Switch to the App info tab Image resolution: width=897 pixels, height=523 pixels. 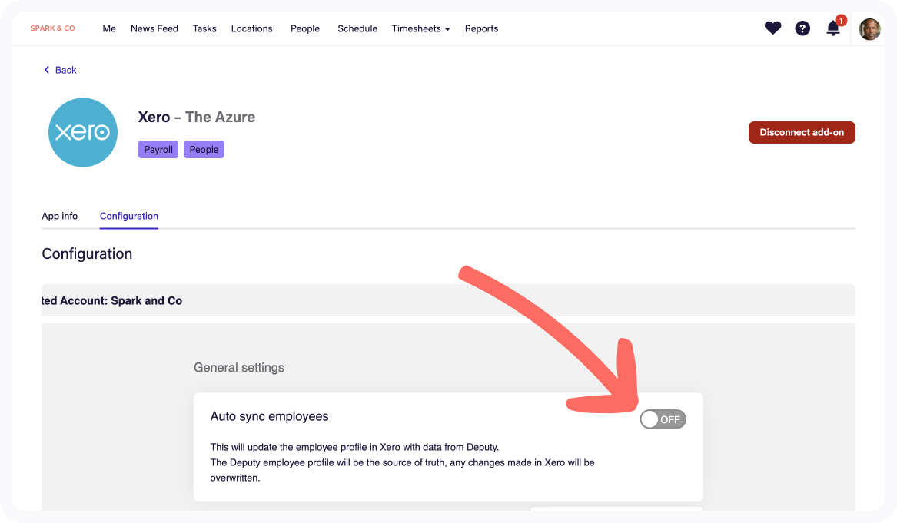(x=59, y=216)
